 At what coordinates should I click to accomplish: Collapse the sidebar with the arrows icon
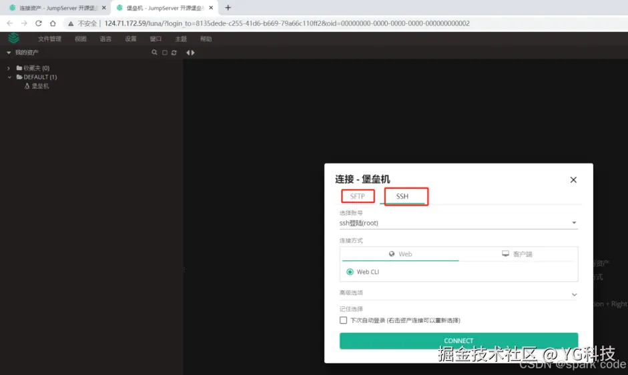pos(190,53)
